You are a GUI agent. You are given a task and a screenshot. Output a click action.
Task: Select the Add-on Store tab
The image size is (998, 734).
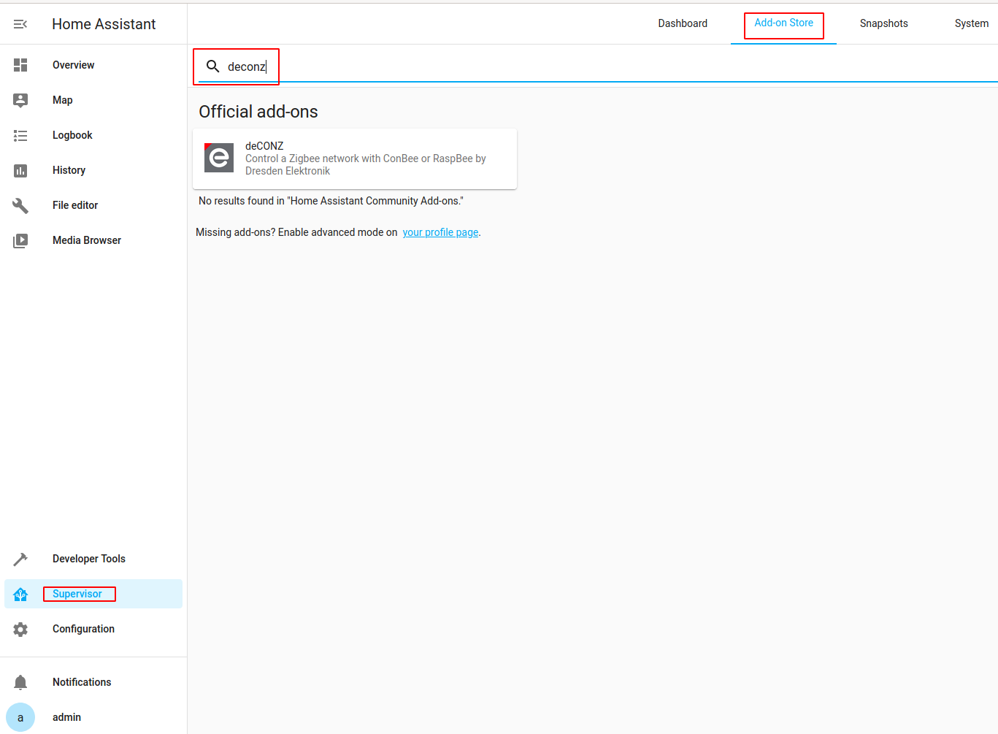tap(783, 23)
